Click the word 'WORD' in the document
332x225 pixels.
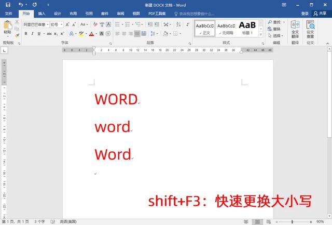(x=116, y=99)
